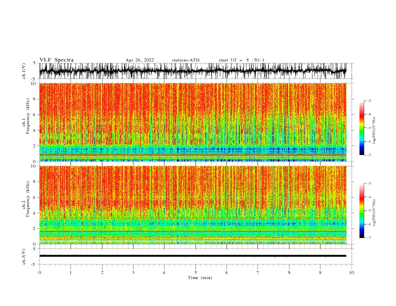This screenshot has width=396, height=306.
Task: Click the "3" tick on the time axis
Action: coord(133,272)
